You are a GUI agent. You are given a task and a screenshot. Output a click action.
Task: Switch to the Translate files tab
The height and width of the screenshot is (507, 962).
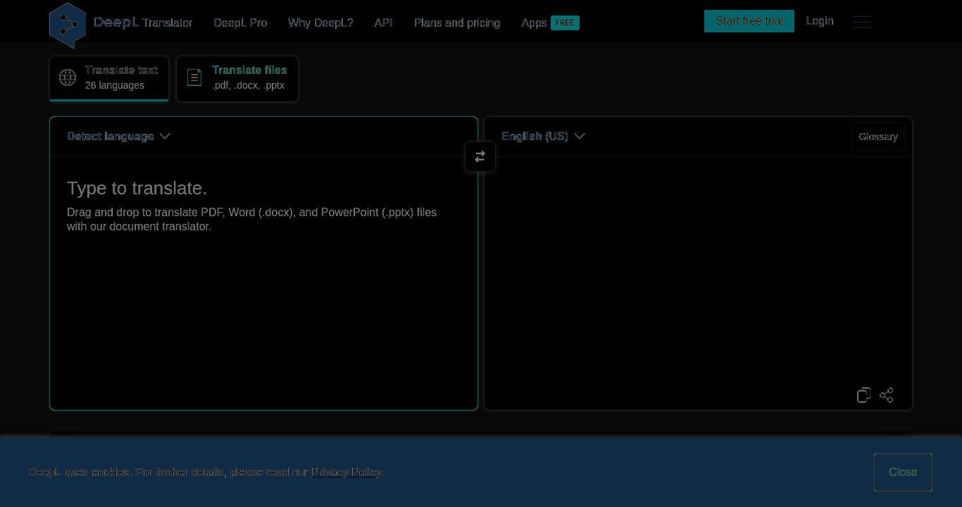click(237, 78)
